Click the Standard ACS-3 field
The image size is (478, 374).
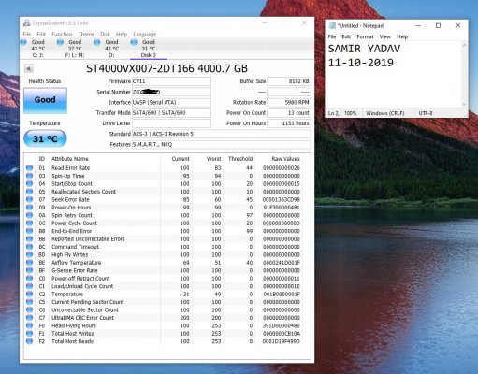click(221, 134)
